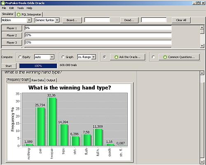Click the Board cards input field
Image resolution: width=206 pixels, height=165 pixels.
pos(97,20)
